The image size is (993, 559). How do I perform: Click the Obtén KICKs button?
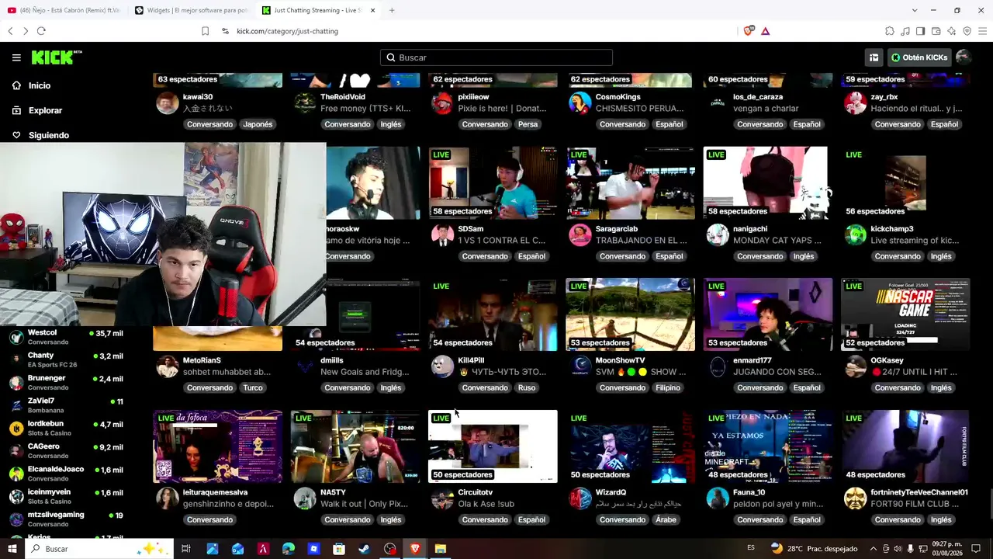pyautogui.click(x=919, y=57)
